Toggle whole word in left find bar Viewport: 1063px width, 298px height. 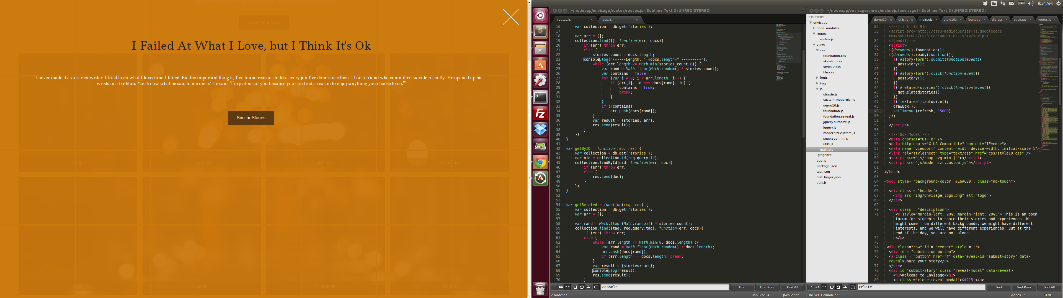tap(568, 287)
